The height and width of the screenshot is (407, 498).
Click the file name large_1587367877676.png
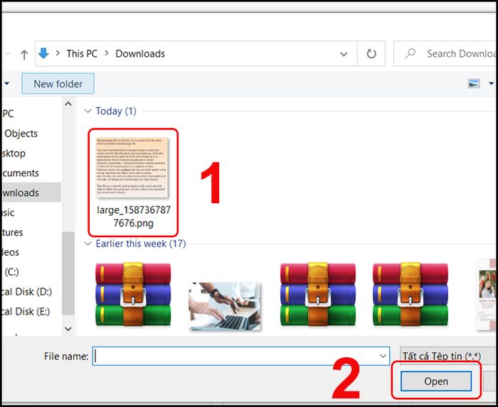coord(134,217)
